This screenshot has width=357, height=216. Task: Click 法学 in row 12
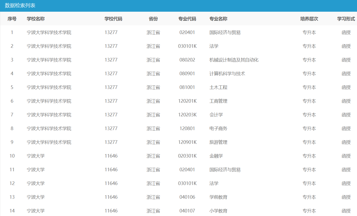214,183
